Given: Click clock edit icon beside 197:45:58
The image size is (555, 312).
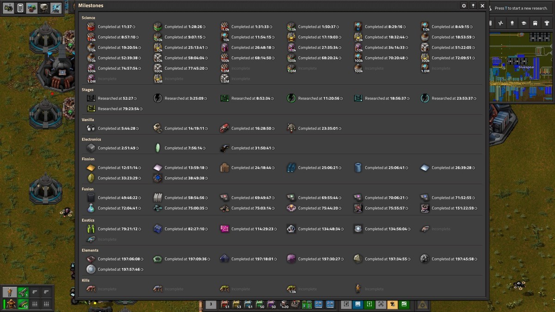Looking at the screenshot, I should pyautogui.click(x=475, y=259).
